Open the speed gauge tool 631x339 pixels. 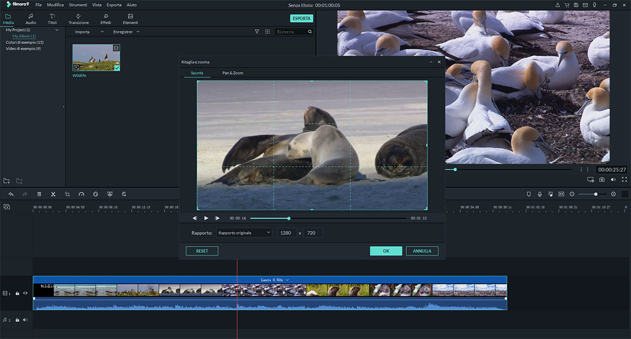[81, 194]
